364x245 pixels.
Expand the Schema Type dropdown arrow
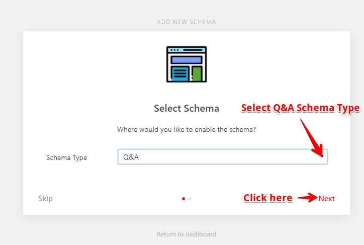322,157
